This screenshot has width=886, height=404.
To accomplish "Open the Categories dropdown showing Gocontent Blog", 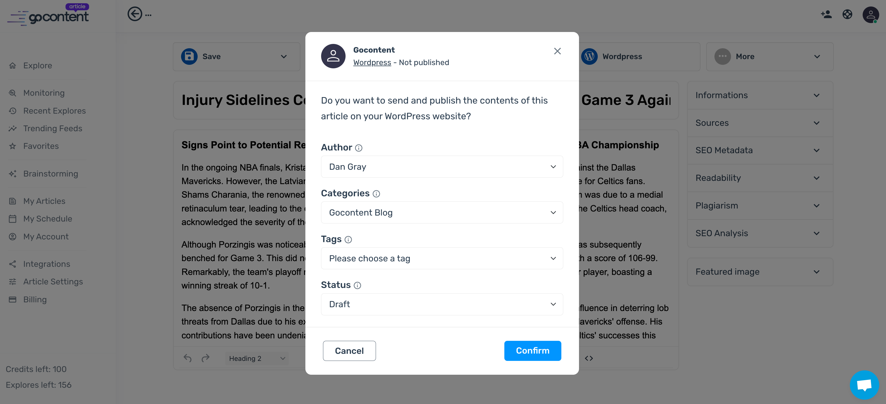I will tap(442, 213).
